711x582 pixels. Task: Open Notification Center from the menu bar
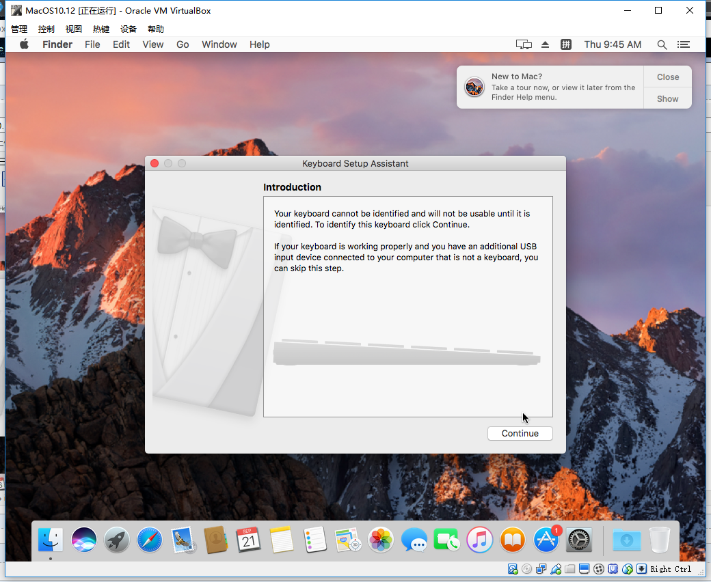(684, 44)
